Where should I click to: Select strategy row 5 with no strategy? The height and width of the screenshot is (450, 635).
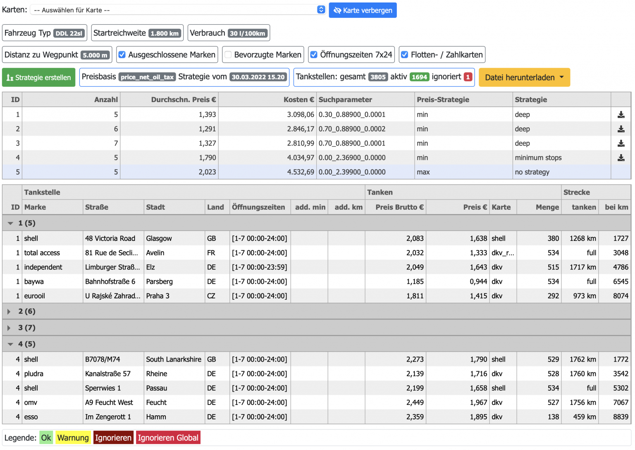pos(317,172)
